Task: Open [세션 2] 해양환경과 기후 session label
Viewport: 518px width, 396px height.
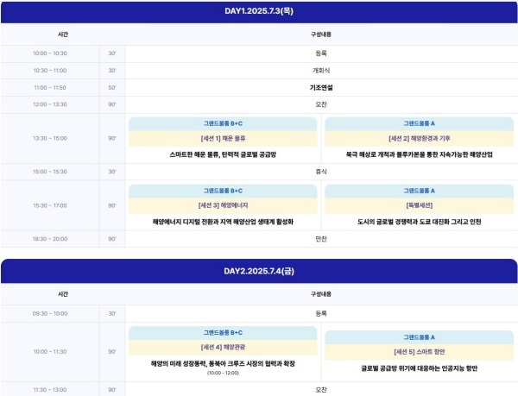Action: coord(419,138)
